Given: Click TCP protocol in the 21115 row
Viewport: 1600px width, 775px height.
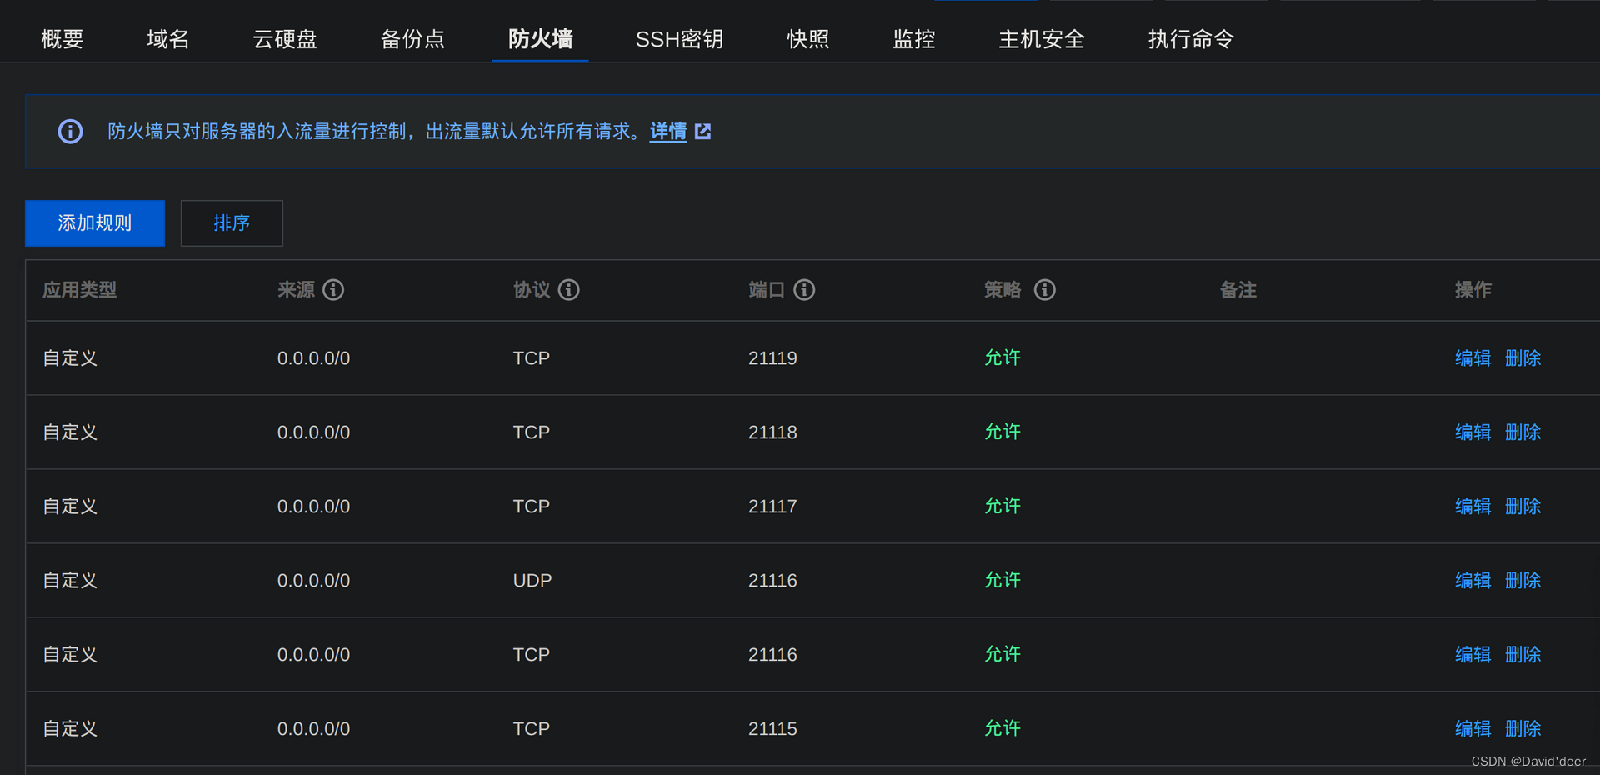Looking at the screenshot, I should coord(532,729).
